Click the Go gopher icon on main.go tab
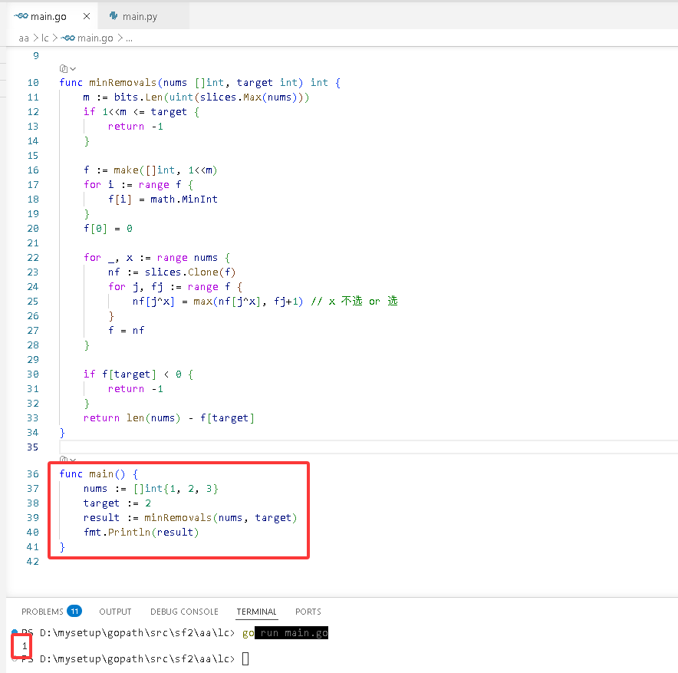This screenshot has height=673, width=678. 21,16
